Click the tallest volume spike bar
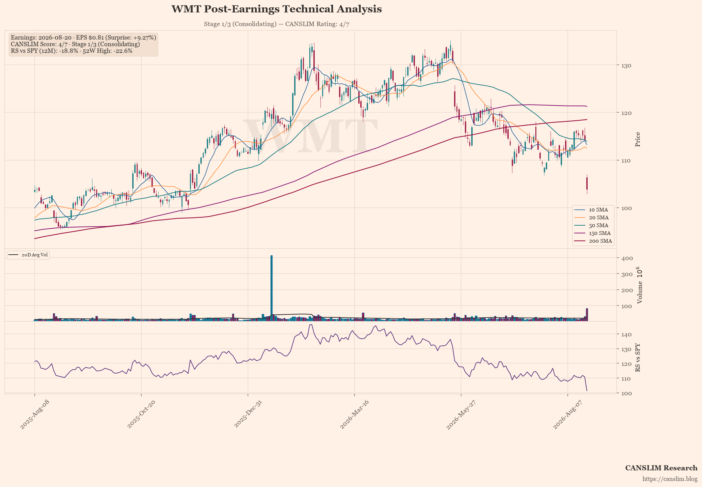 [x=272, y=288]
